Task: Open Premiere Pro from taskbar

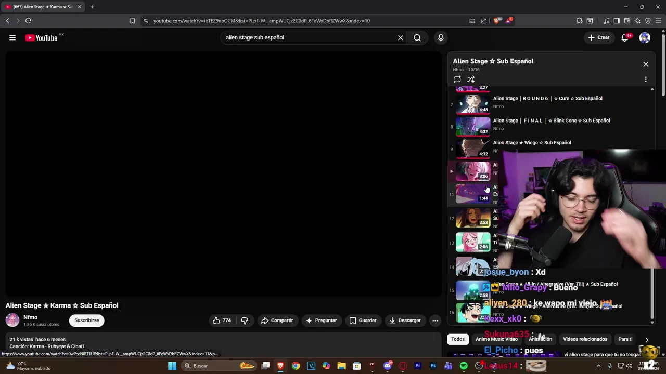Action: click(418, 366)
